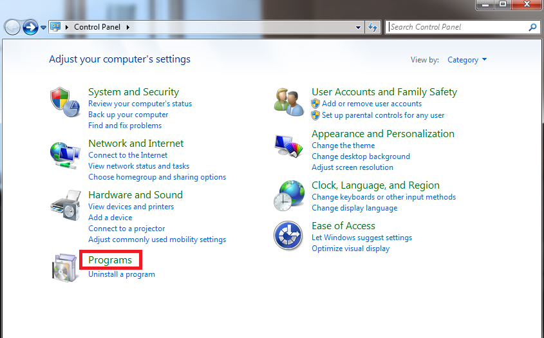The image size is (544, 338).
Task: Click Change display language link
Action: (355, 208)
